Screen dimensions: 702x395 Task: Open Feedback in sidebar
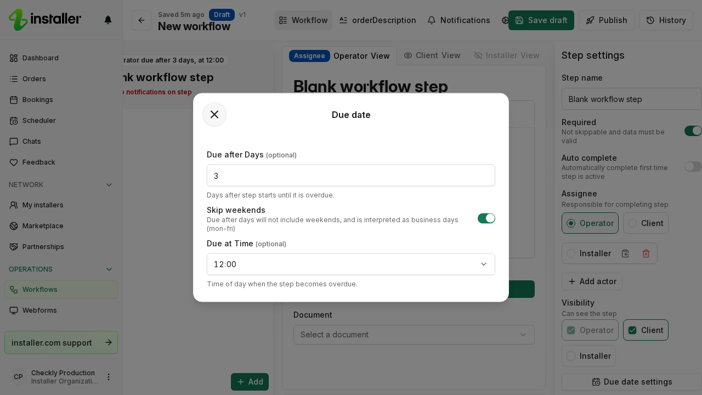61,162
